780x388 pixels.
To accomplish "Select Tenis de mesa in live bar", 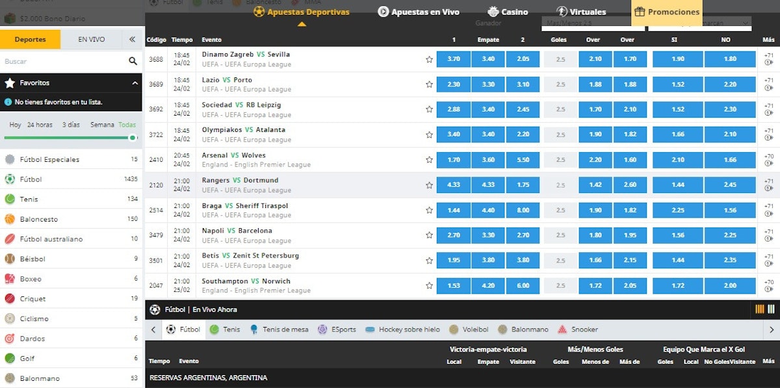I will coord(278,330).
